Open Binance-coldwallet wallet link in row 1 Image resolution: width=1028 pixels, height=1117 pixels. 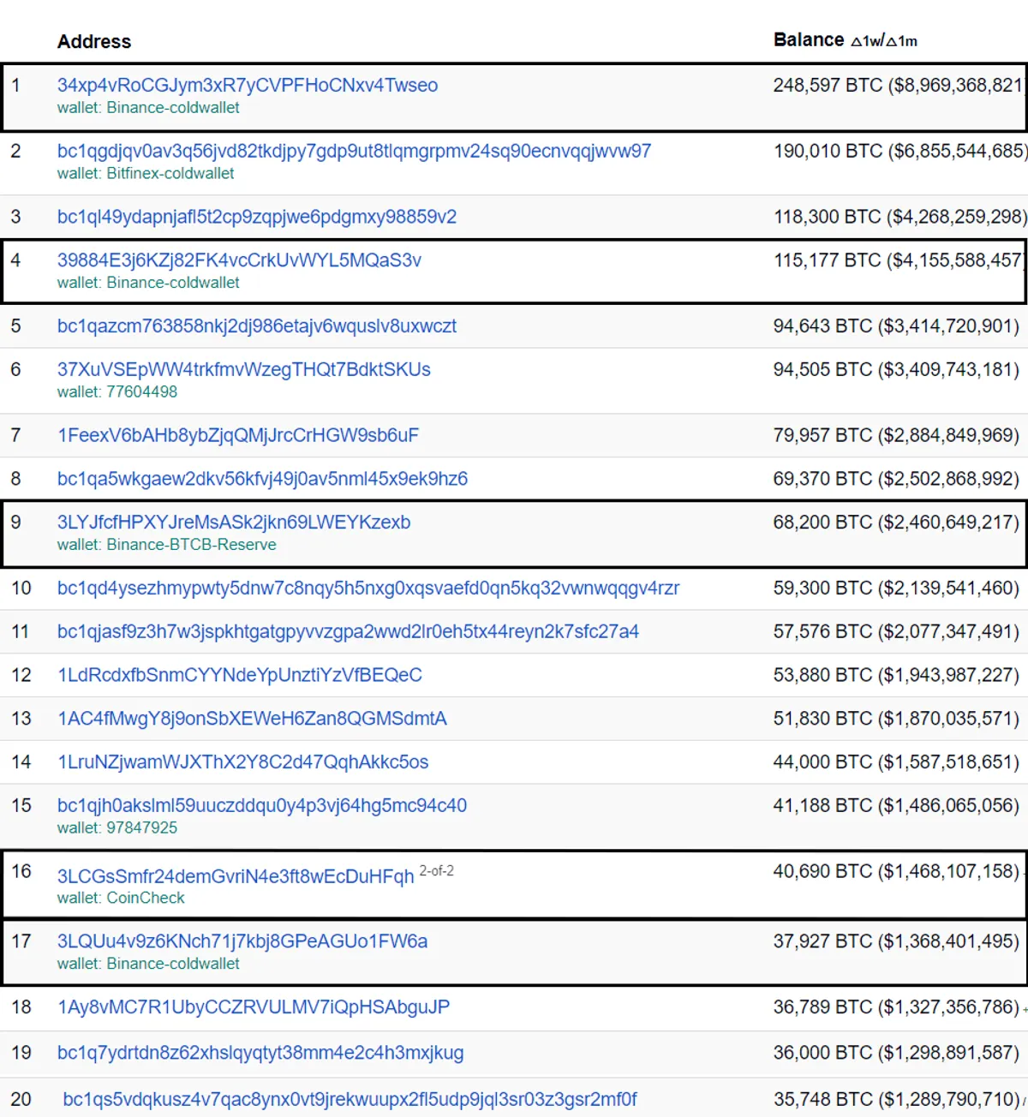173,108
